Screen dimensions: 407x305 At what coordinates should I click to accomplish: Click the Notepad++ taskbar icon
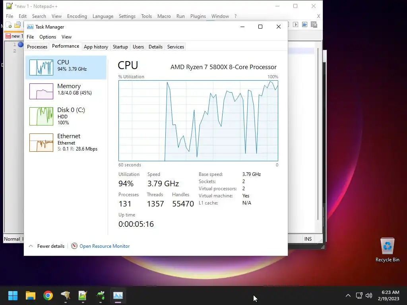83,295
